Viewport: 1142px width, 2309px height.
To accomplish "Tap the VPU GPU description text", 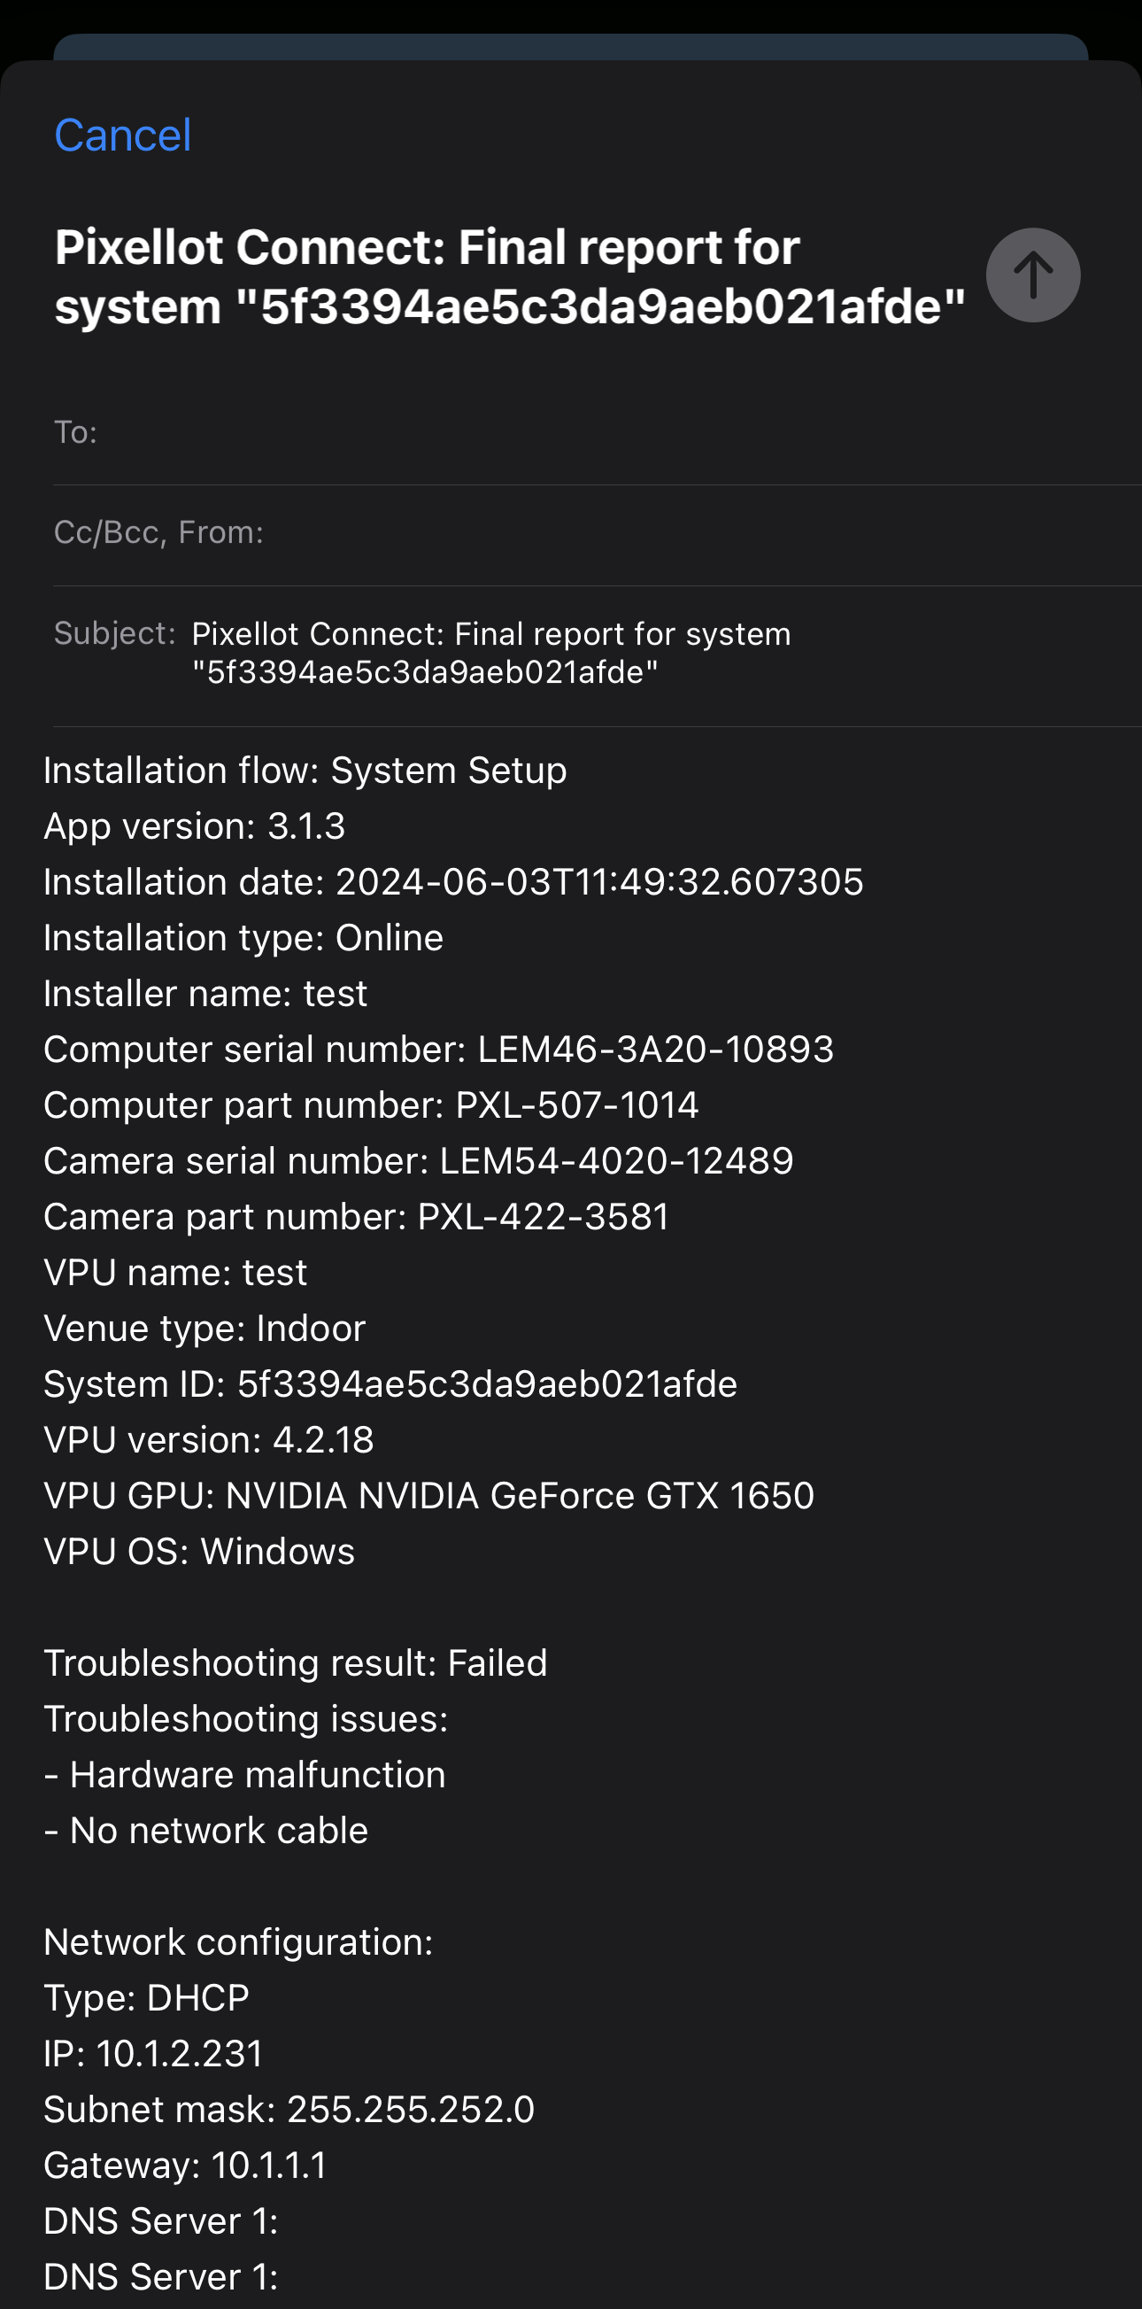I will tap(429, 1494).
